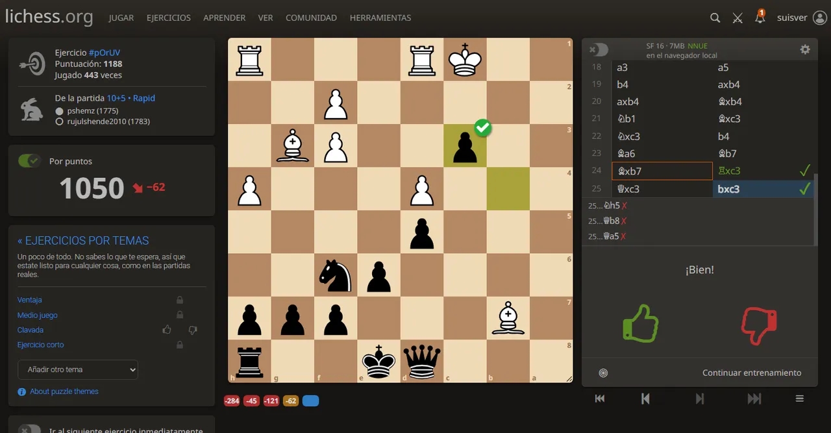The width and height of the screenshot is (831, 433).
Task: Toggle the local engine analysis switch
Action: [x=599, y=50]
